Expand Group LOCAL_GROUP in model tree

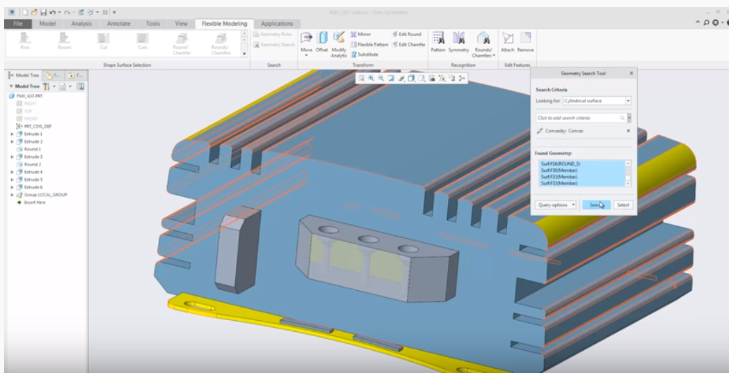coord(12,195)
